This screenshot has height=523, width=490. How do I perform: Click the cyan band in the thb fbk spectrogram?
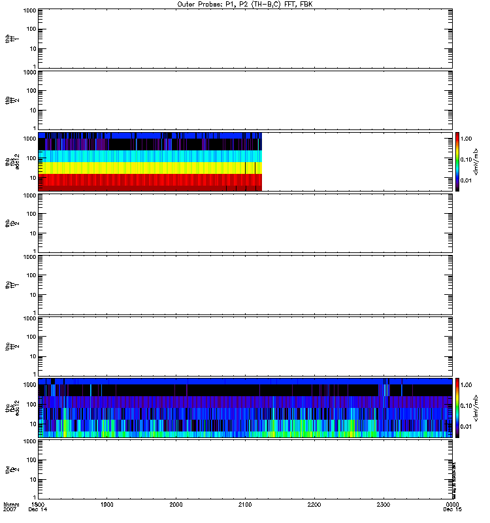(x=150, y=156)
